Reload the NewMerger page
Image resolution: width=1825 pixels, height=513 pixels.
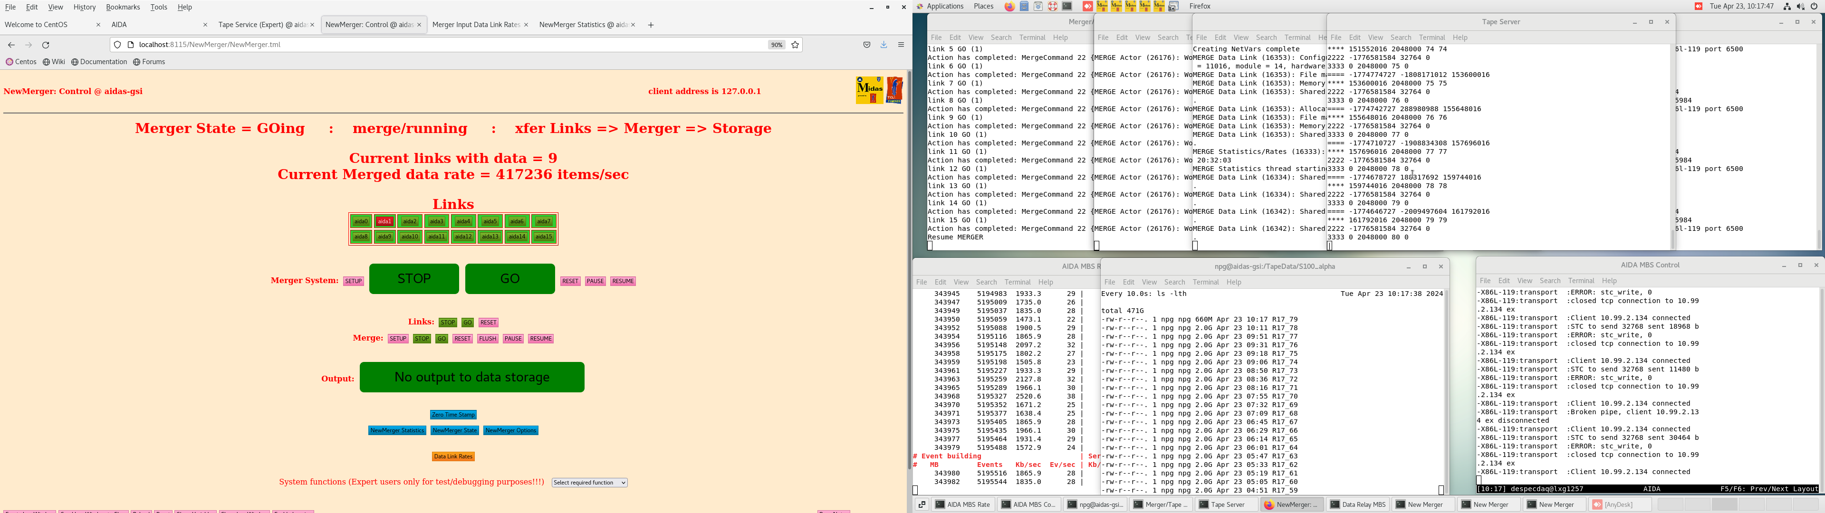pyautogui.click(x=46, y=45)
